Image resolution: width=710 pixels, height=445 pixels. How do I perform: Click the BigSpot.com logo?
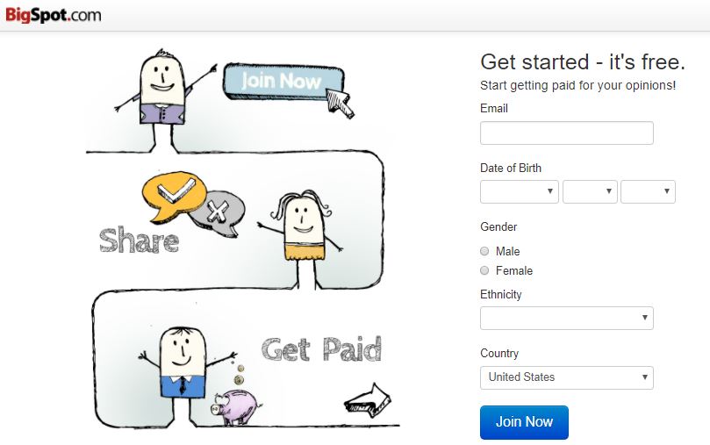(53, 15)
